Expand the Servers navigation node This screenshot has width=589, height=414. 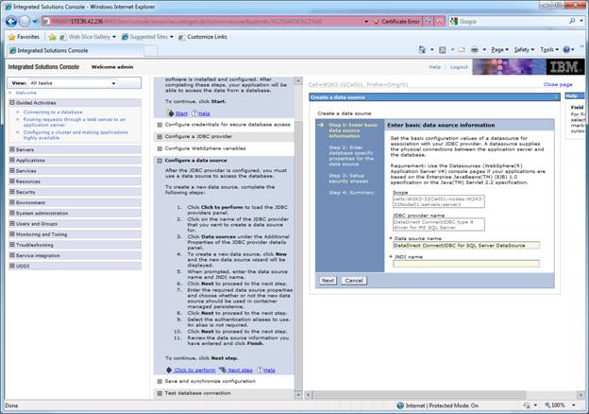(12, 149)
